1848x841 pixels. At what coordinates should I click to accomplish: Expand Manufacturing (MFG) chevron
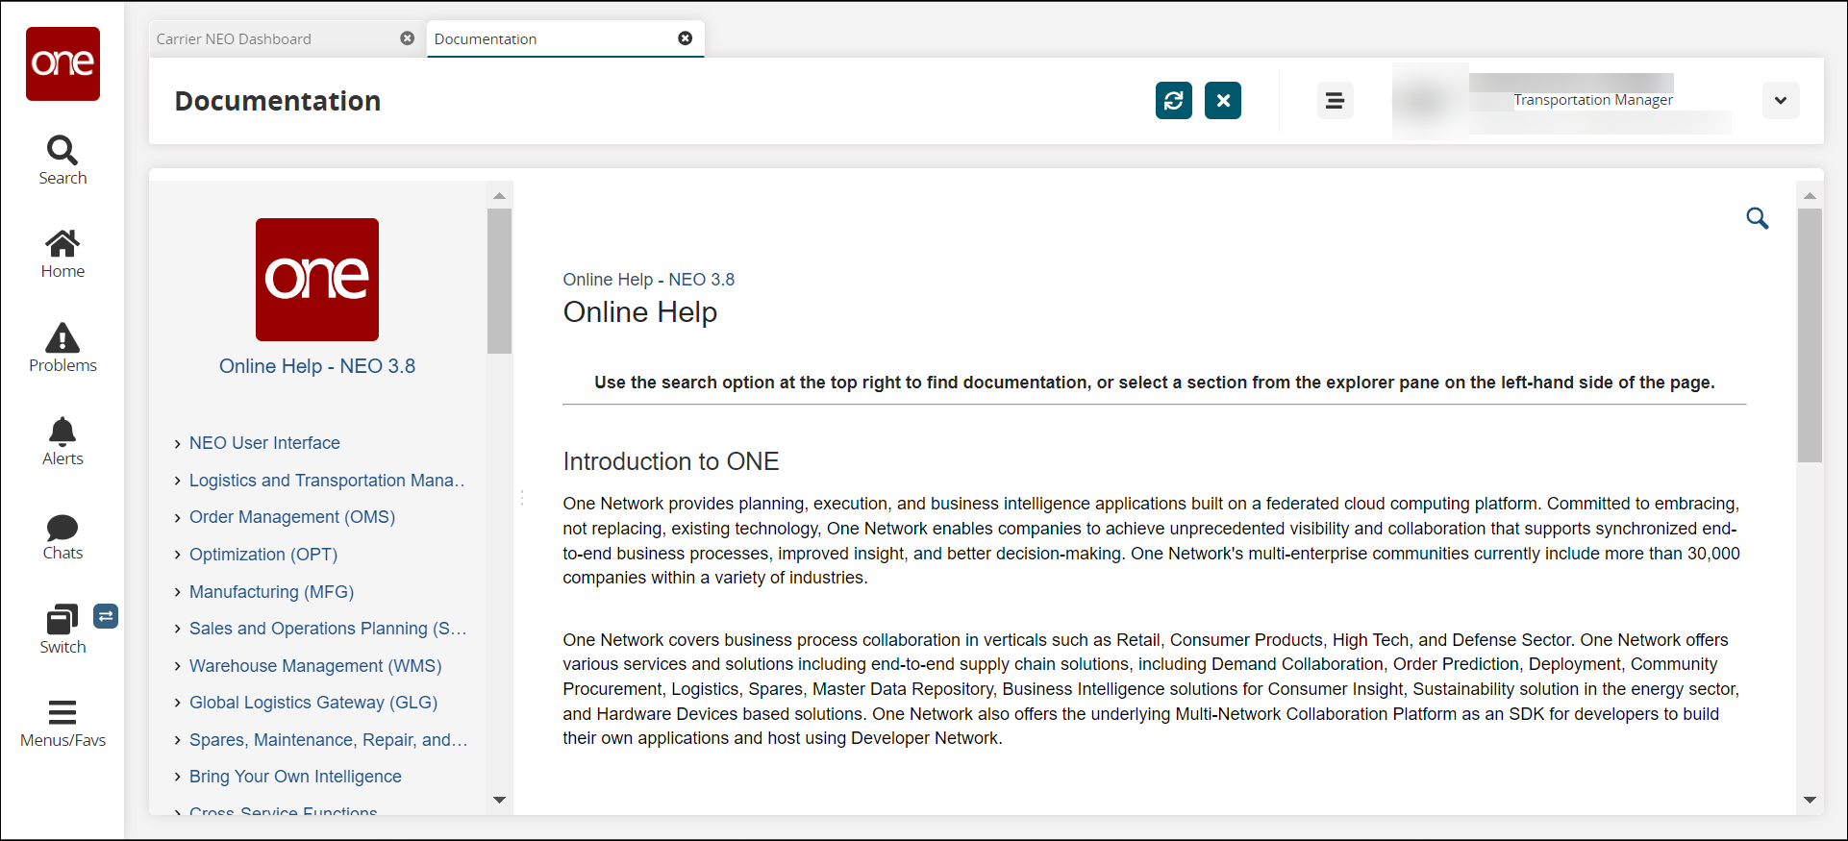(178, 593)
